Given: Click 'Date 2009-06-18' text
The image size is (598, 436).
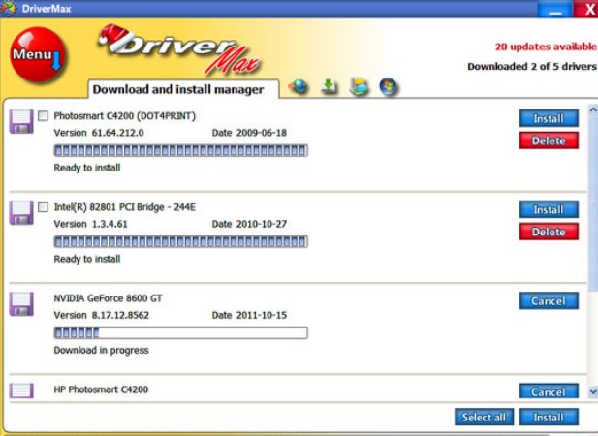Looking at the screenshot, I should pyautogui.click(x=249, y=133).
